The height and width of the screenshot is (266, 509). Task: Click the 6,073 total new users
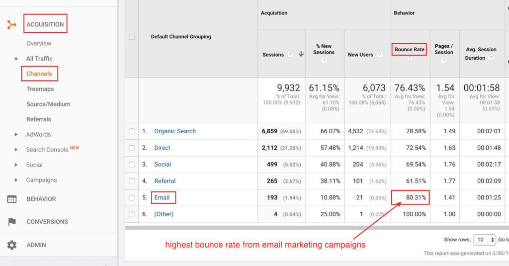374,88
